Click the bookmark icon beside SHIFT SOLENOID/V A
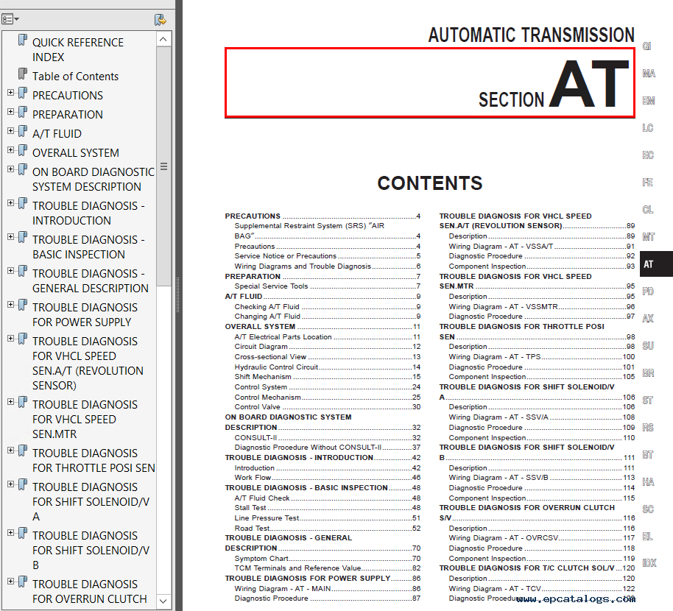 click(23, 485)
